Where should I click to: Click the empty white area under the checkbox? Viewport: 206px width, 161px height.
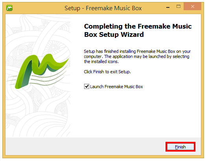coord(135,112)
